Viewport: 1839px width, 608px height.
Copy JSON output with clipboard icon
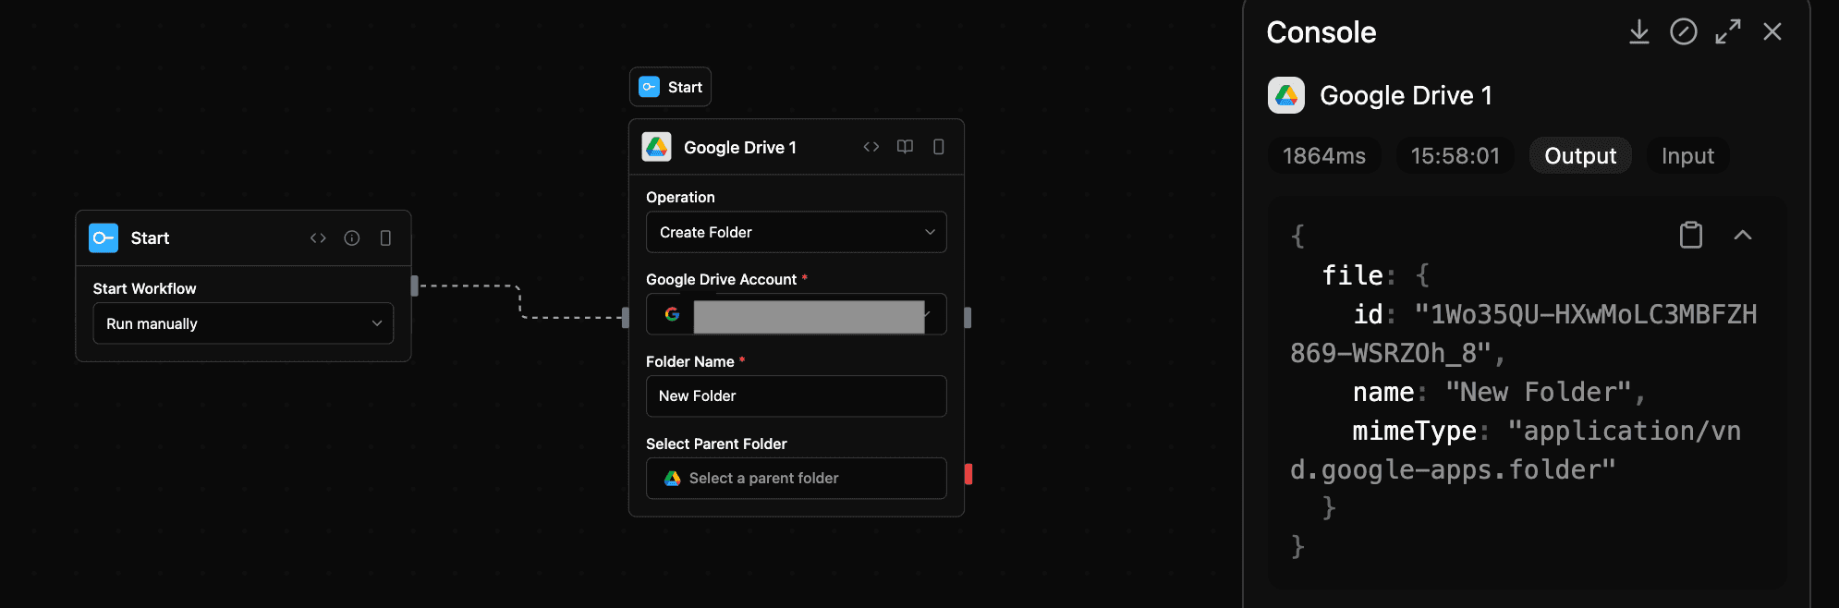coord(1690,235)
